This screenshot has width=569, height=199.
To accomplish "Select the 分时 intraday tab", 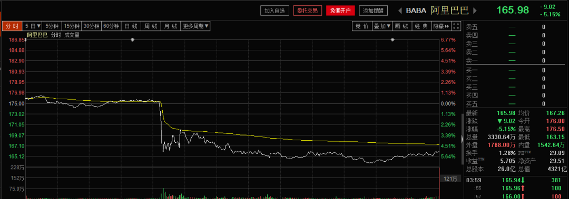I will (x=12, y=26).
